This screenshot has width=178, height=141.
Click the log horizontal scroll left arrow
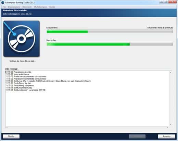7,127
